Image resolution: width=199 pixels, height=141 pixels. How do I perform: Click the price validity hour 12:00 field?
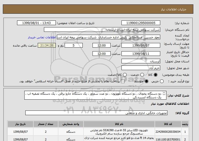tap(102, 54)
